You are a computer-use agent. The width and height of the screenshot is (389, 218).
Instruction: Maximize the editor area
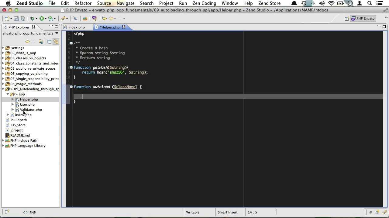tap(384, 27)
